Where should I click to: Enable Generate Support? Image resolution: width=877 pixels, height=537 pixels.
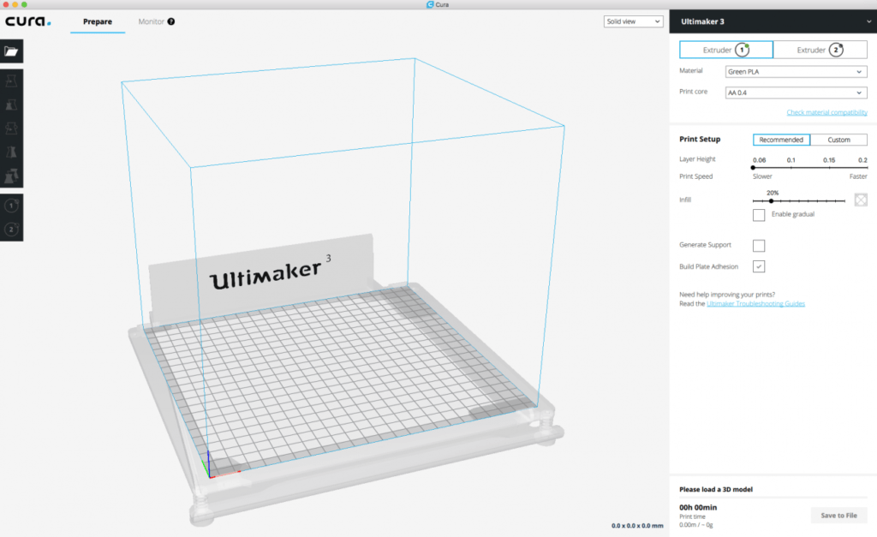[759, 245]
